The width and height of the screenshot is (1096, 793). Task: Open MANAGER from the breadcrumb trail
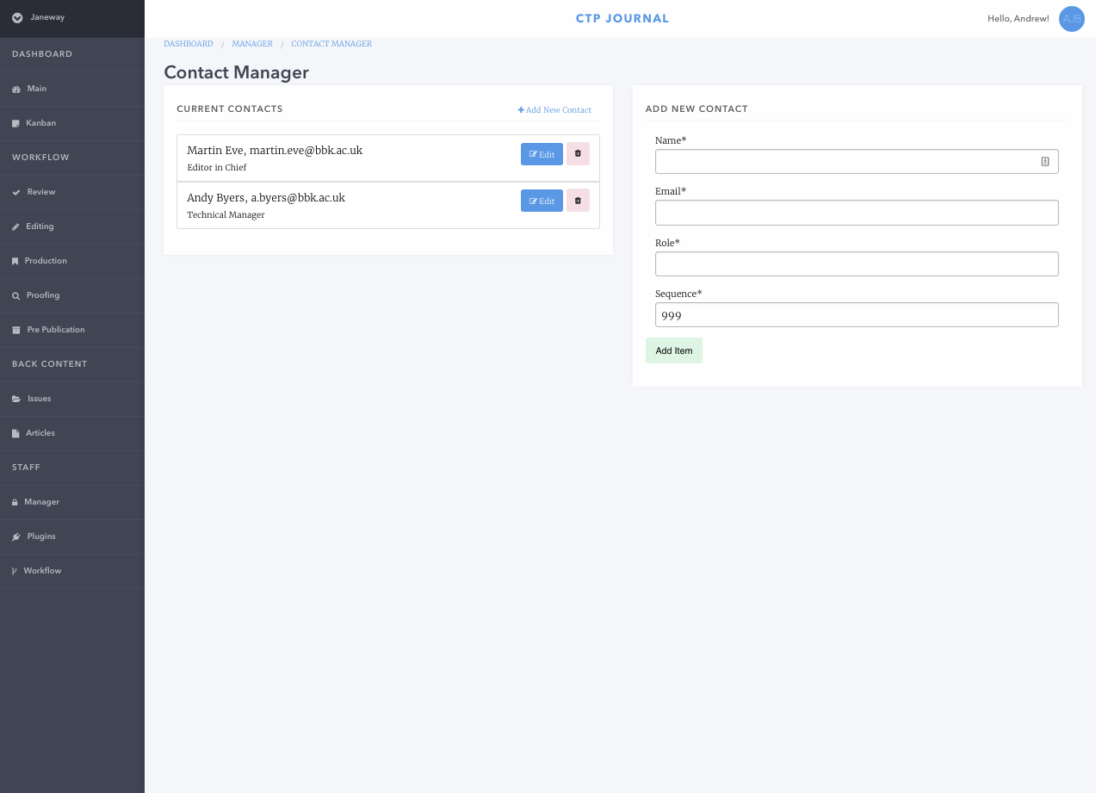pyautogui.click(x=252, y=44)
